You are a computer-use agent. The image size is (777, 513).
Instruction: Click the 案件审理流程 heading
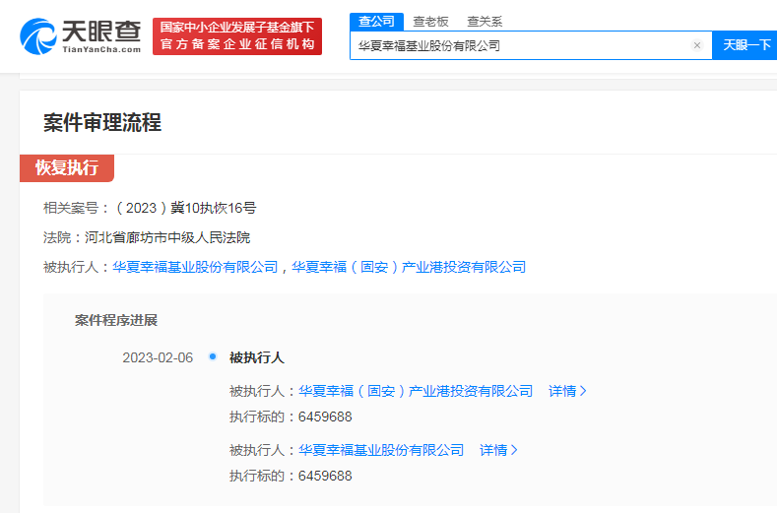click(102, 122)
